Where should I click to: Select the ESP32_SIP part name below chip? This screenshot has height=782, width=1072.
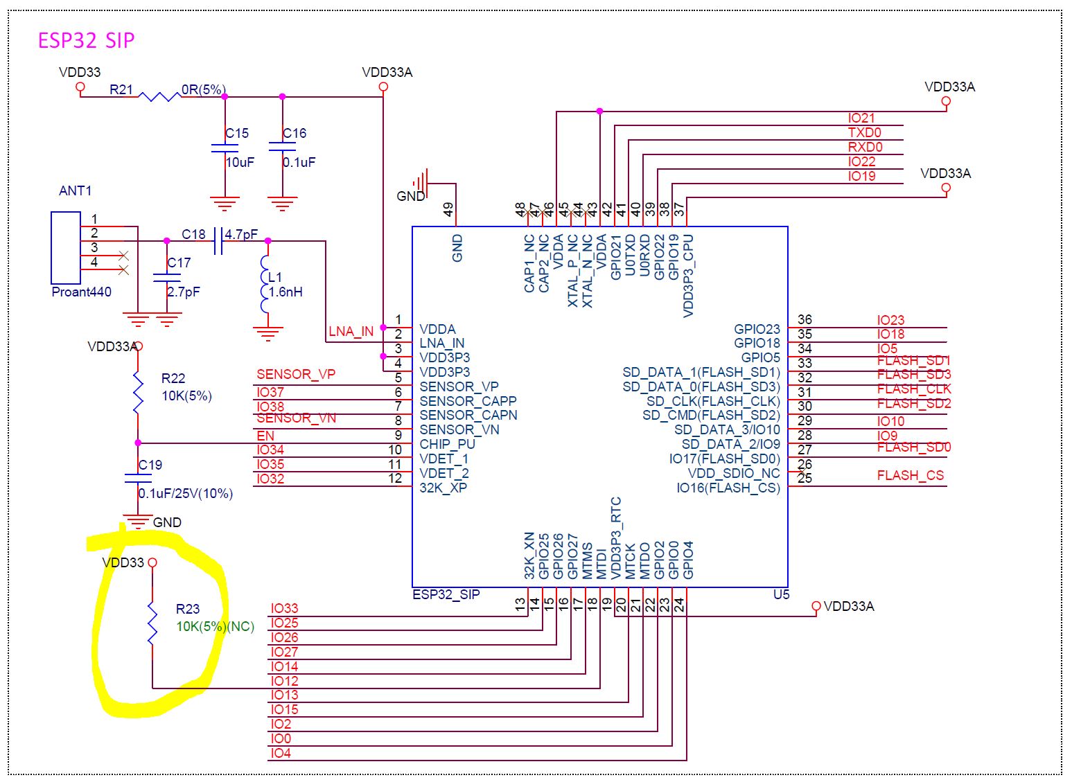[x=446, y=595]
